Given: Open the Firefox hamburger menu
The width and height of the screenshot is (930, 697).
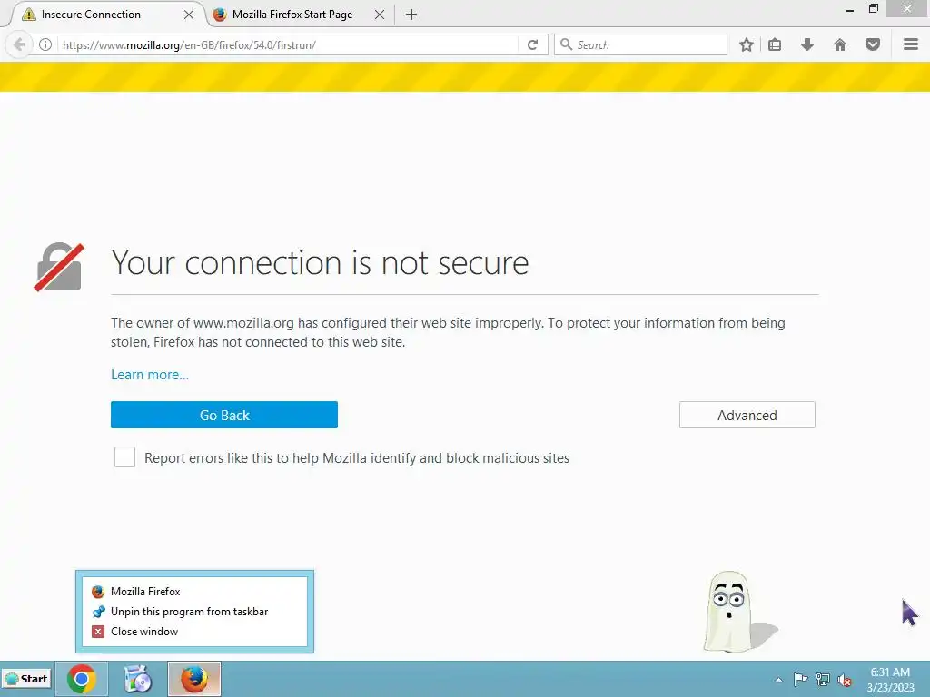Looking at the screenshot, I should [x=911, y=44].
